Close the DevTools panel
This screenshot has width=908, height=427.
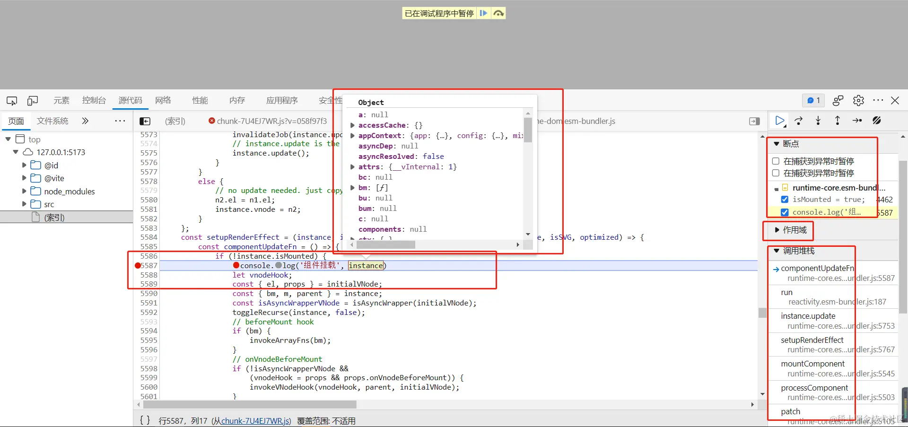895,100
